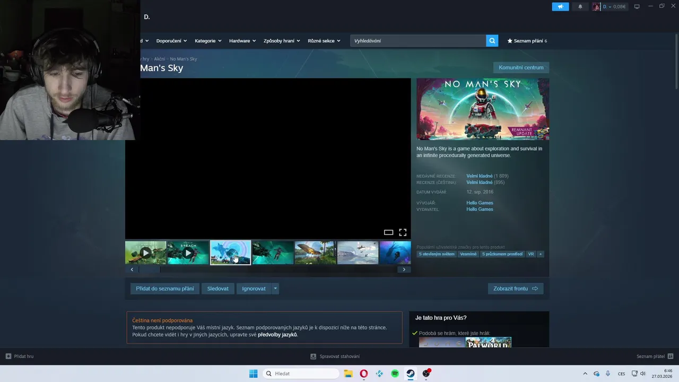Click the Steam taskbar icon
679x382 pixels.
411,374
